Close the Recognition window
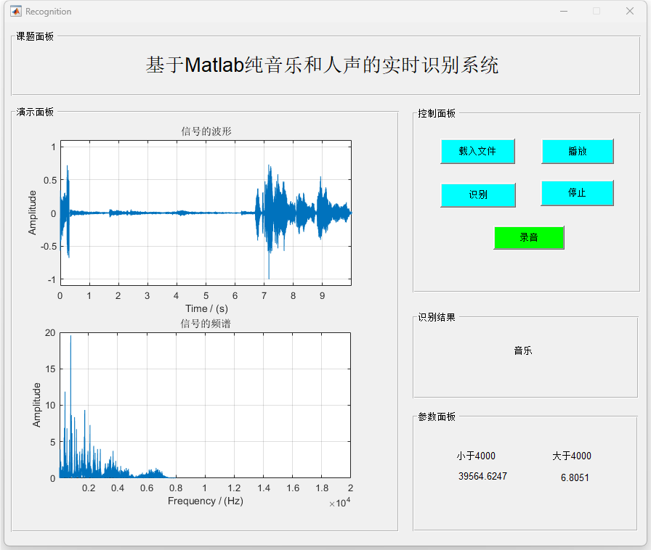651x550 pixels. pos(629,11)
